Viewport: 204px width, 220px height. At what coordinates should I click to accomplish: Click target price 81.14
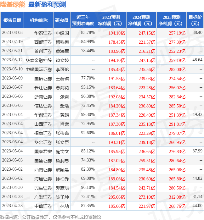(197, 197)
